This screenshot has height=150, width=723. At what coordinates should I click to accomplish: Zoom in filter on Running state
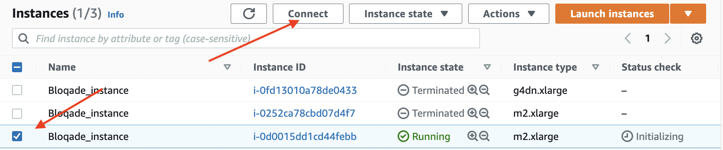[472, 136]
